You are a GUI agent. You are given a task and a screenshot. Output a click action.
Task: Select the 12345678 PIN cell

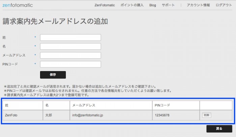point(176,115)
